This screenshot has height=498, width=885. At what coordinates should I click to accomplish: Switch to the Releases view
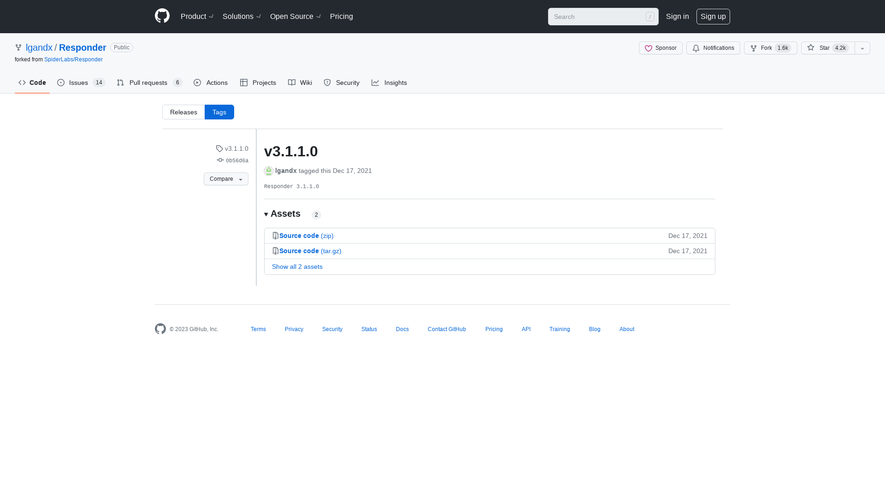click(x=183, y=112)
